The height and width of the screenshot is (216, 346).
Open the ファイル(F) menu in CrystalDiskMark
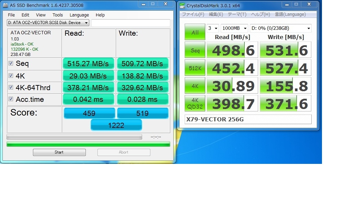coord(193,14)
